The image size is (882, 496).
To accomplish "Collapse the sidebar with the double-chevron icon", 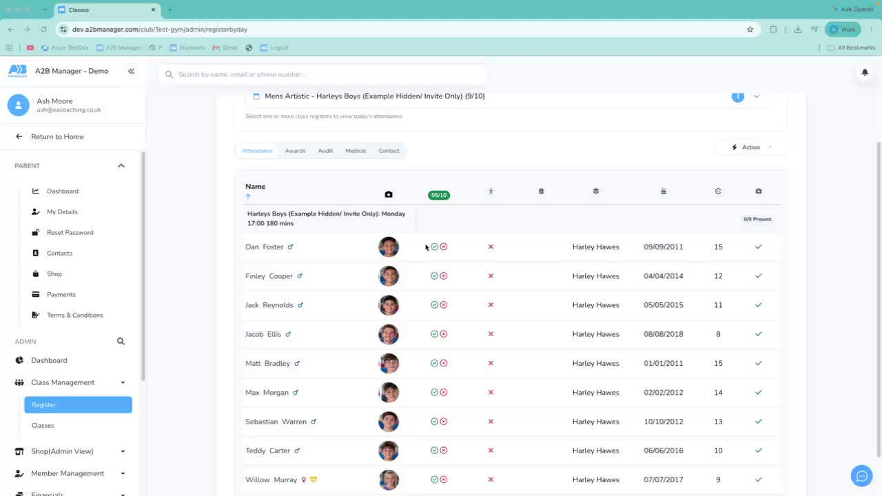I will pos(131,71).
